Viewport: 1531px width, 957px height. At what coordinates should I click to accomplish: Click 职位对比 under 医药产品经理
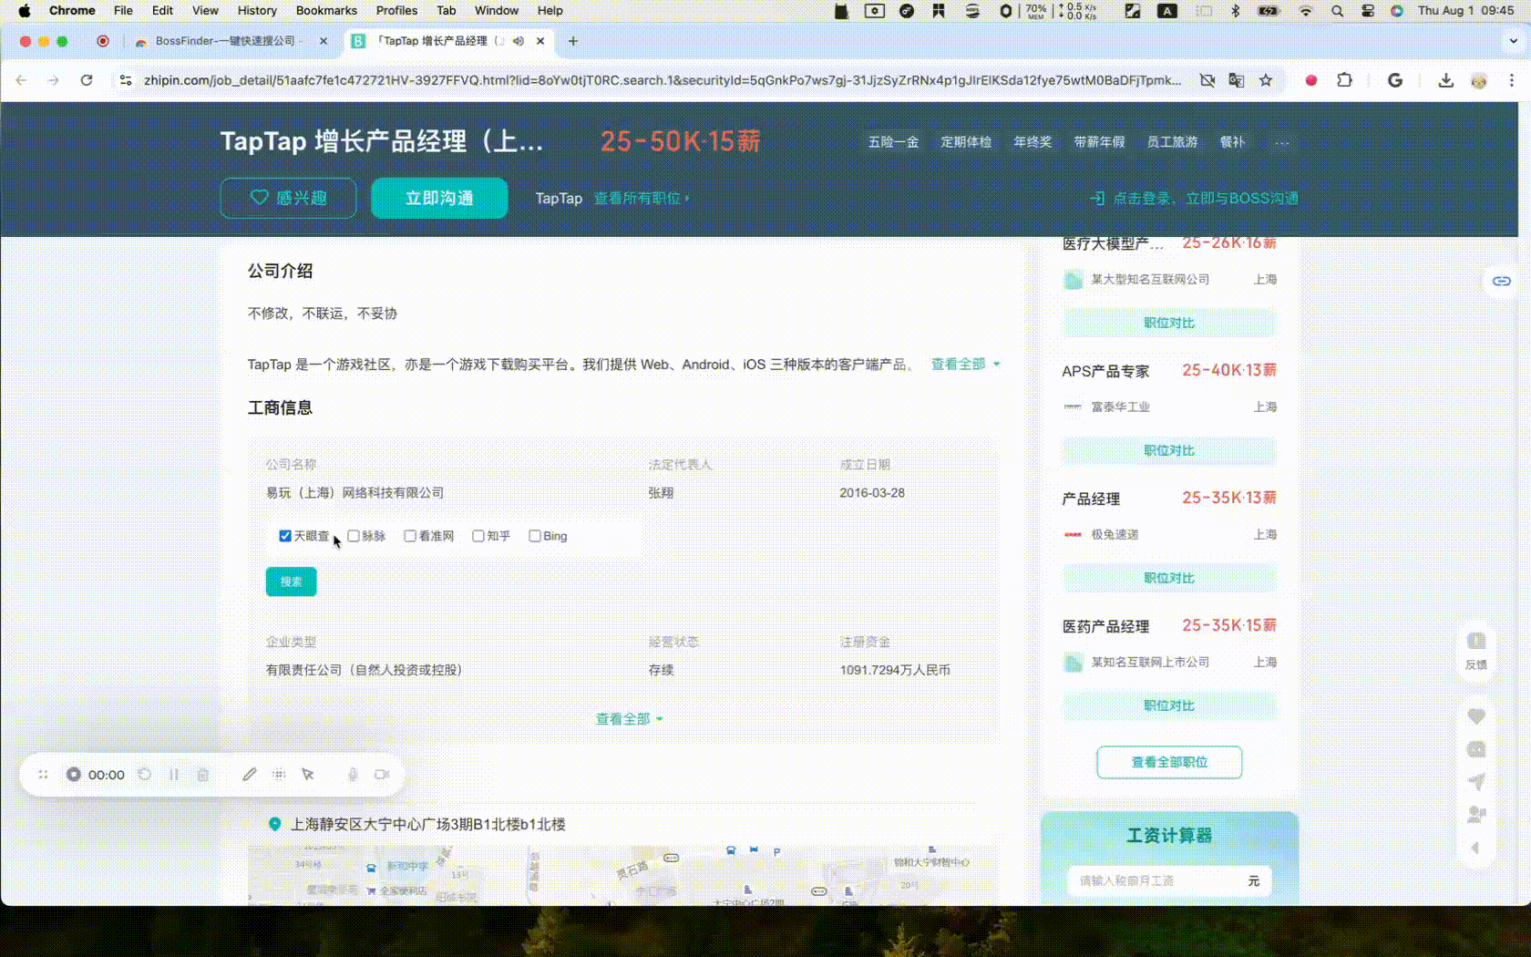(1169, 705)
